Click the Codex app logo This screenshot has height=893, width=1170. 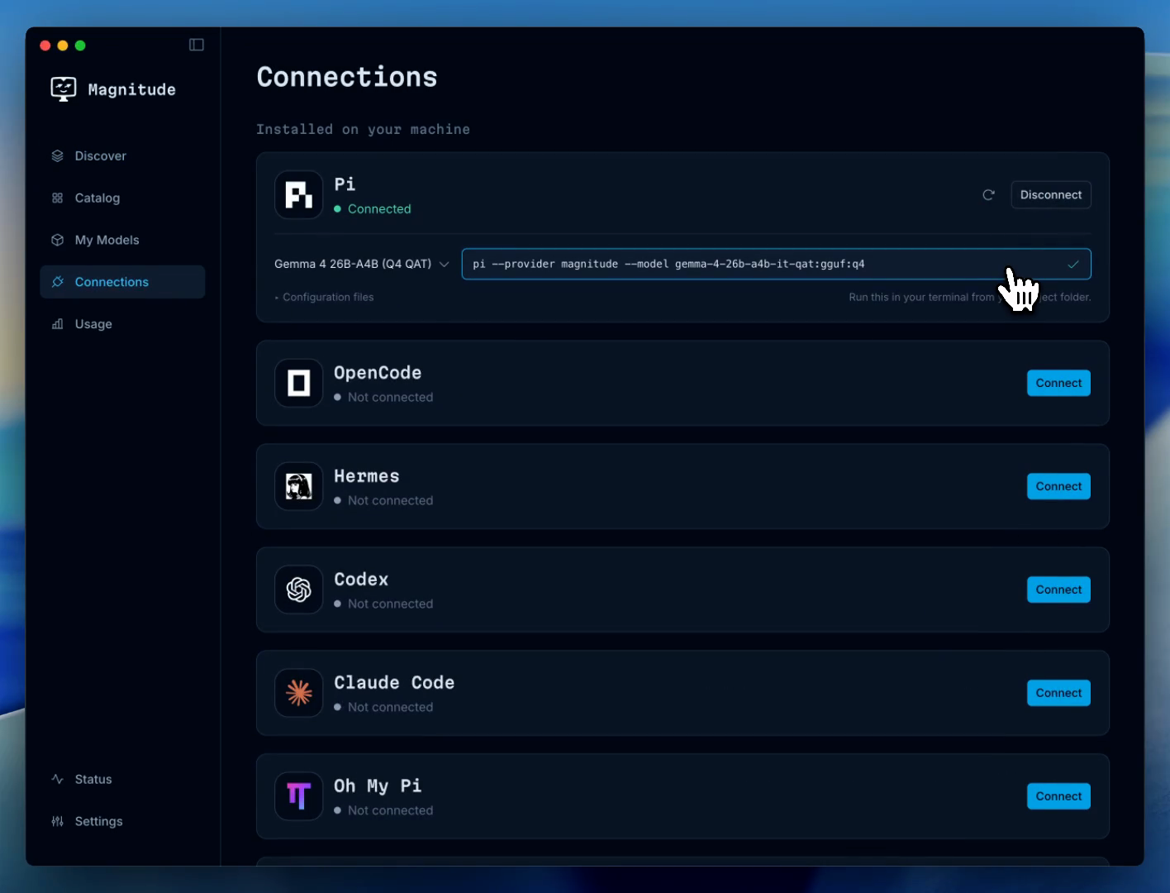(x=299, y=590)
